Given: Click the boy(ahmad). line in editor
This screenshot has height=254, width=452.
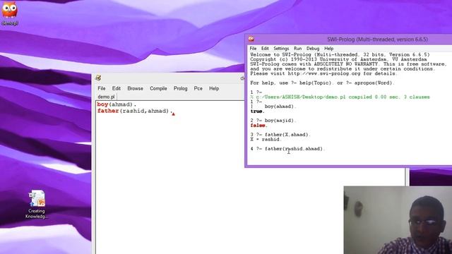Looking at the screenshot, I should click(x=117, y=104).
